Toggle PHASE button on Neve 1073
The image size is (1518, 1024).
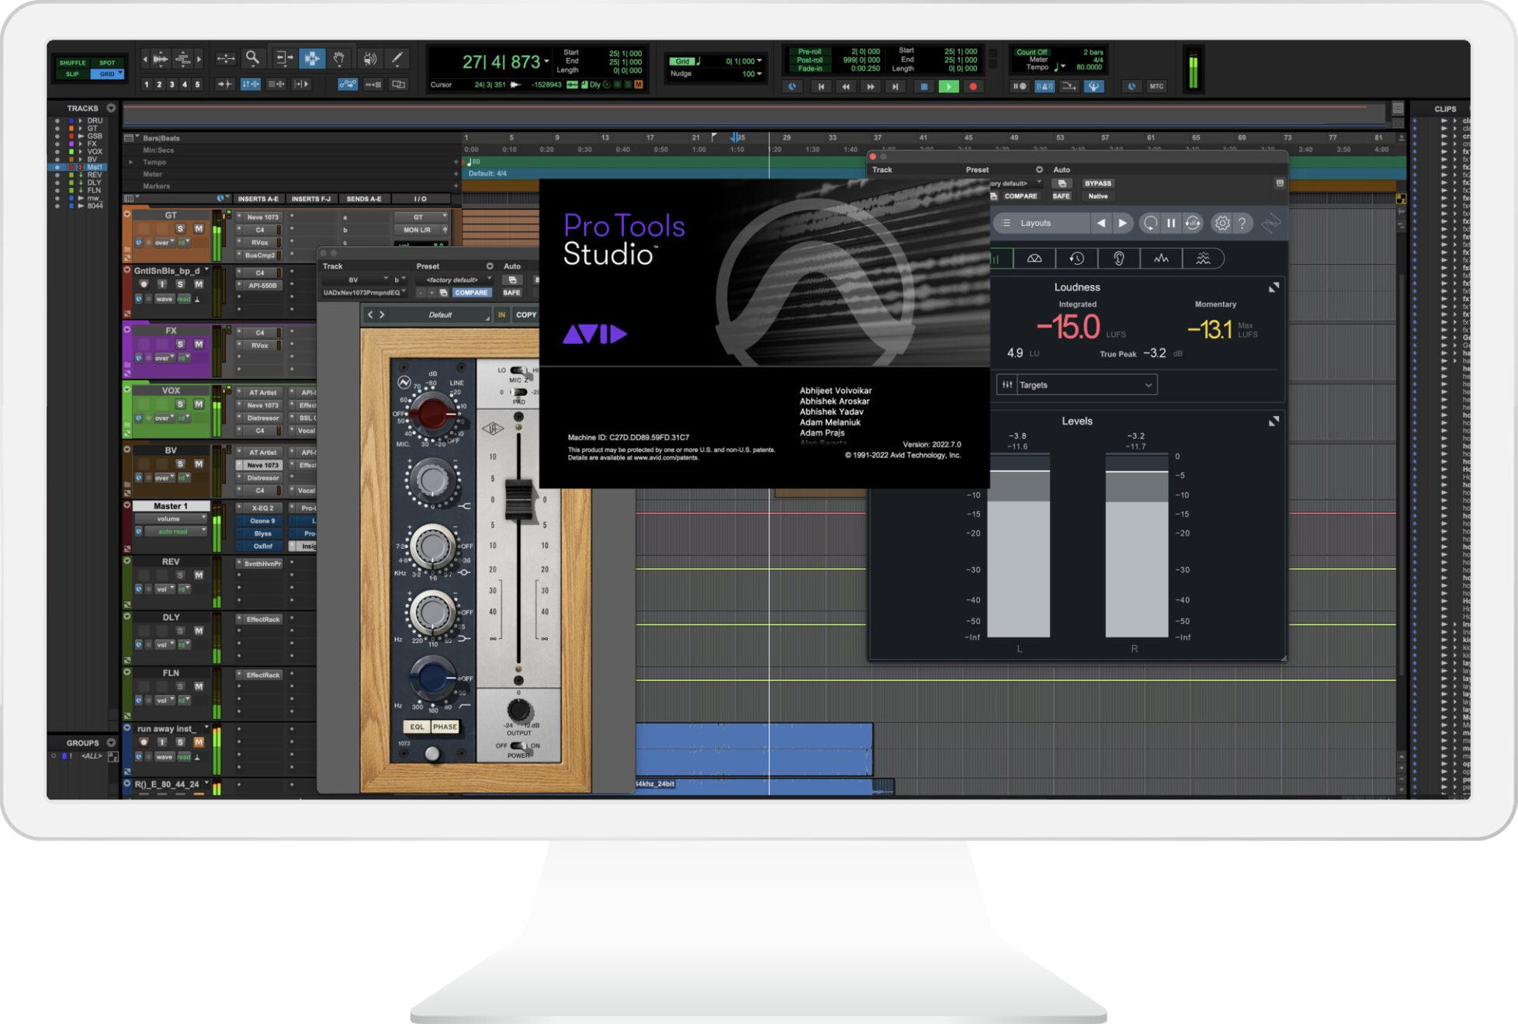pos(445,727)
